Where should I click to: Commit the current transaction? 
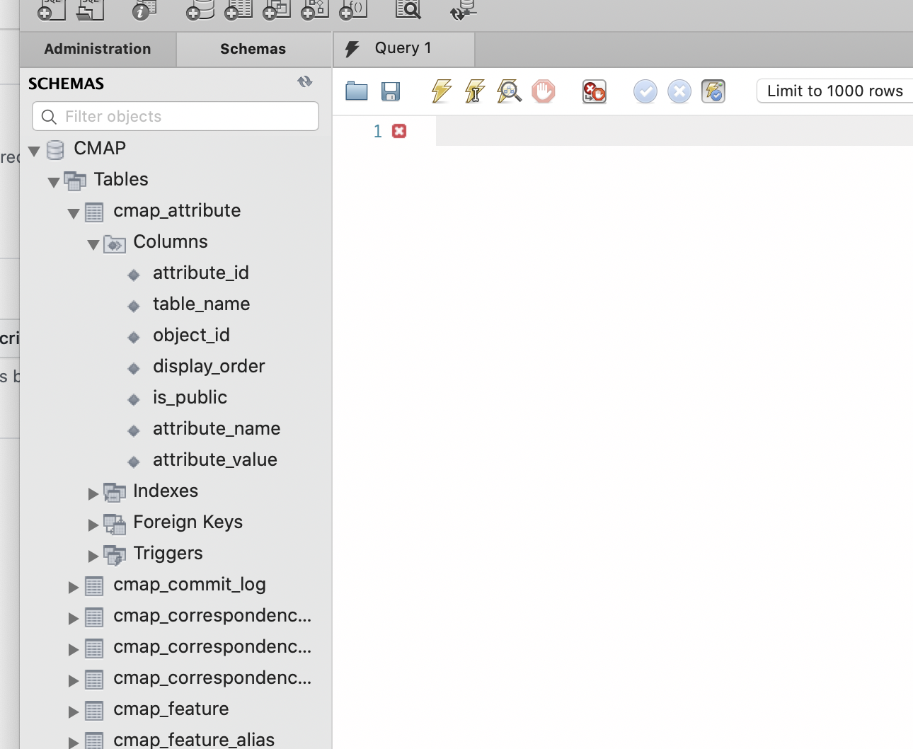[645, 91]
